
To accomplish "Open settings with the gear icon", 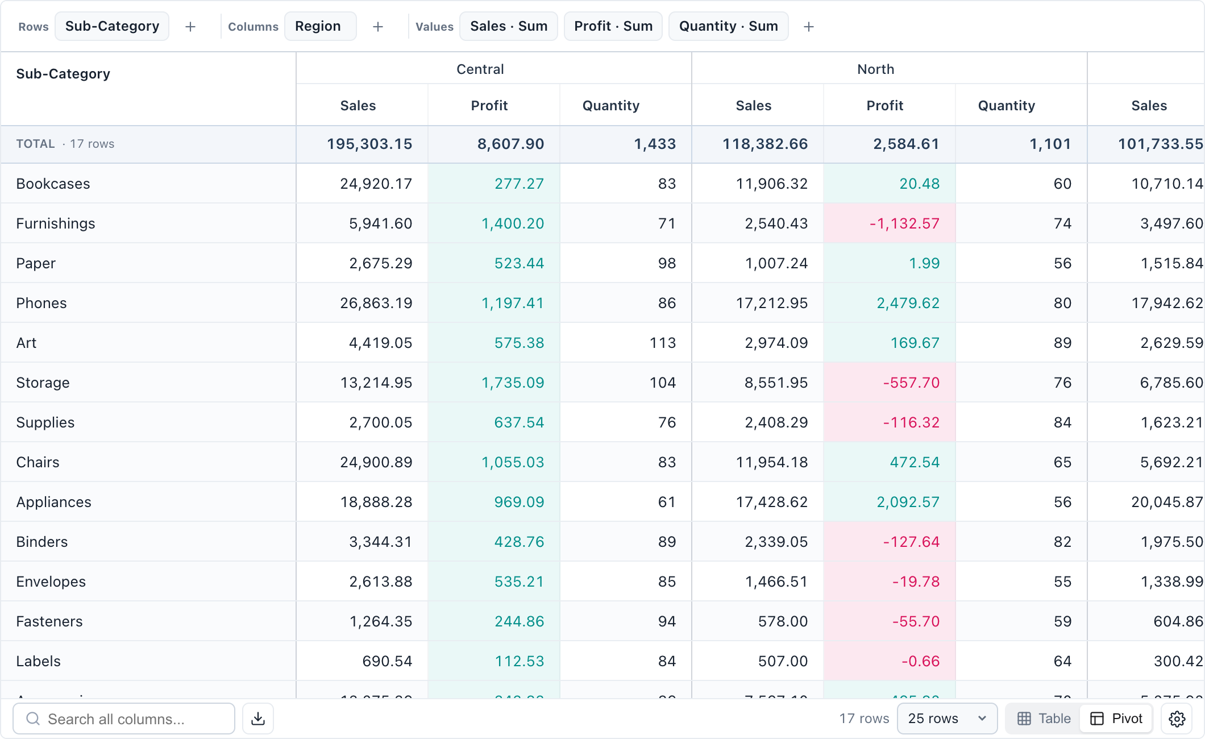I will pos(1177,719).
